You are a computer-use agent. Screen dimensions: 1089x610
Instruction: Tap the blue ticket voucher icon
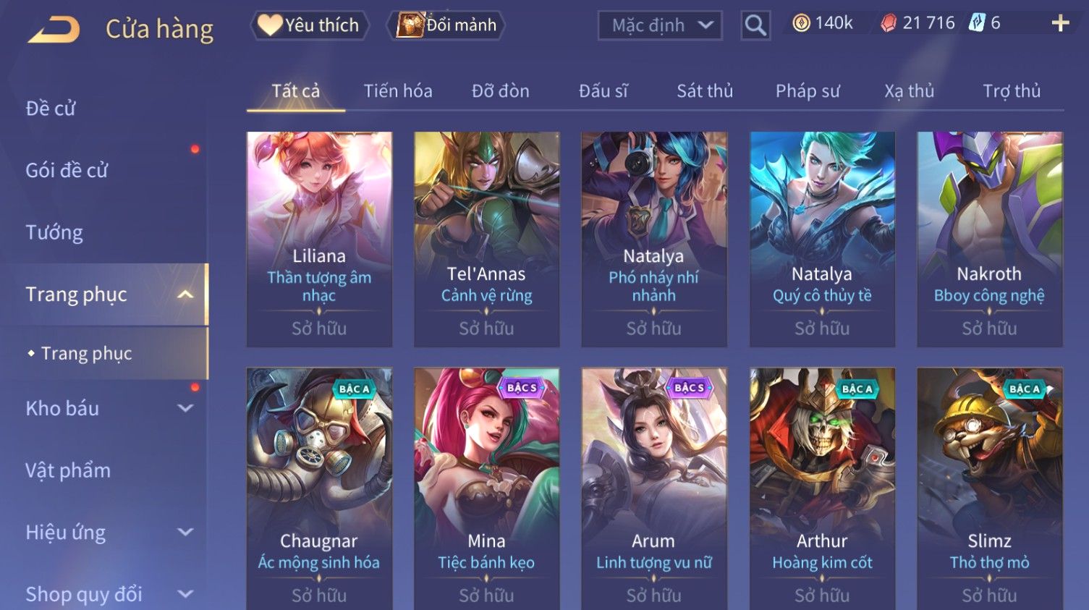[977, 23]
